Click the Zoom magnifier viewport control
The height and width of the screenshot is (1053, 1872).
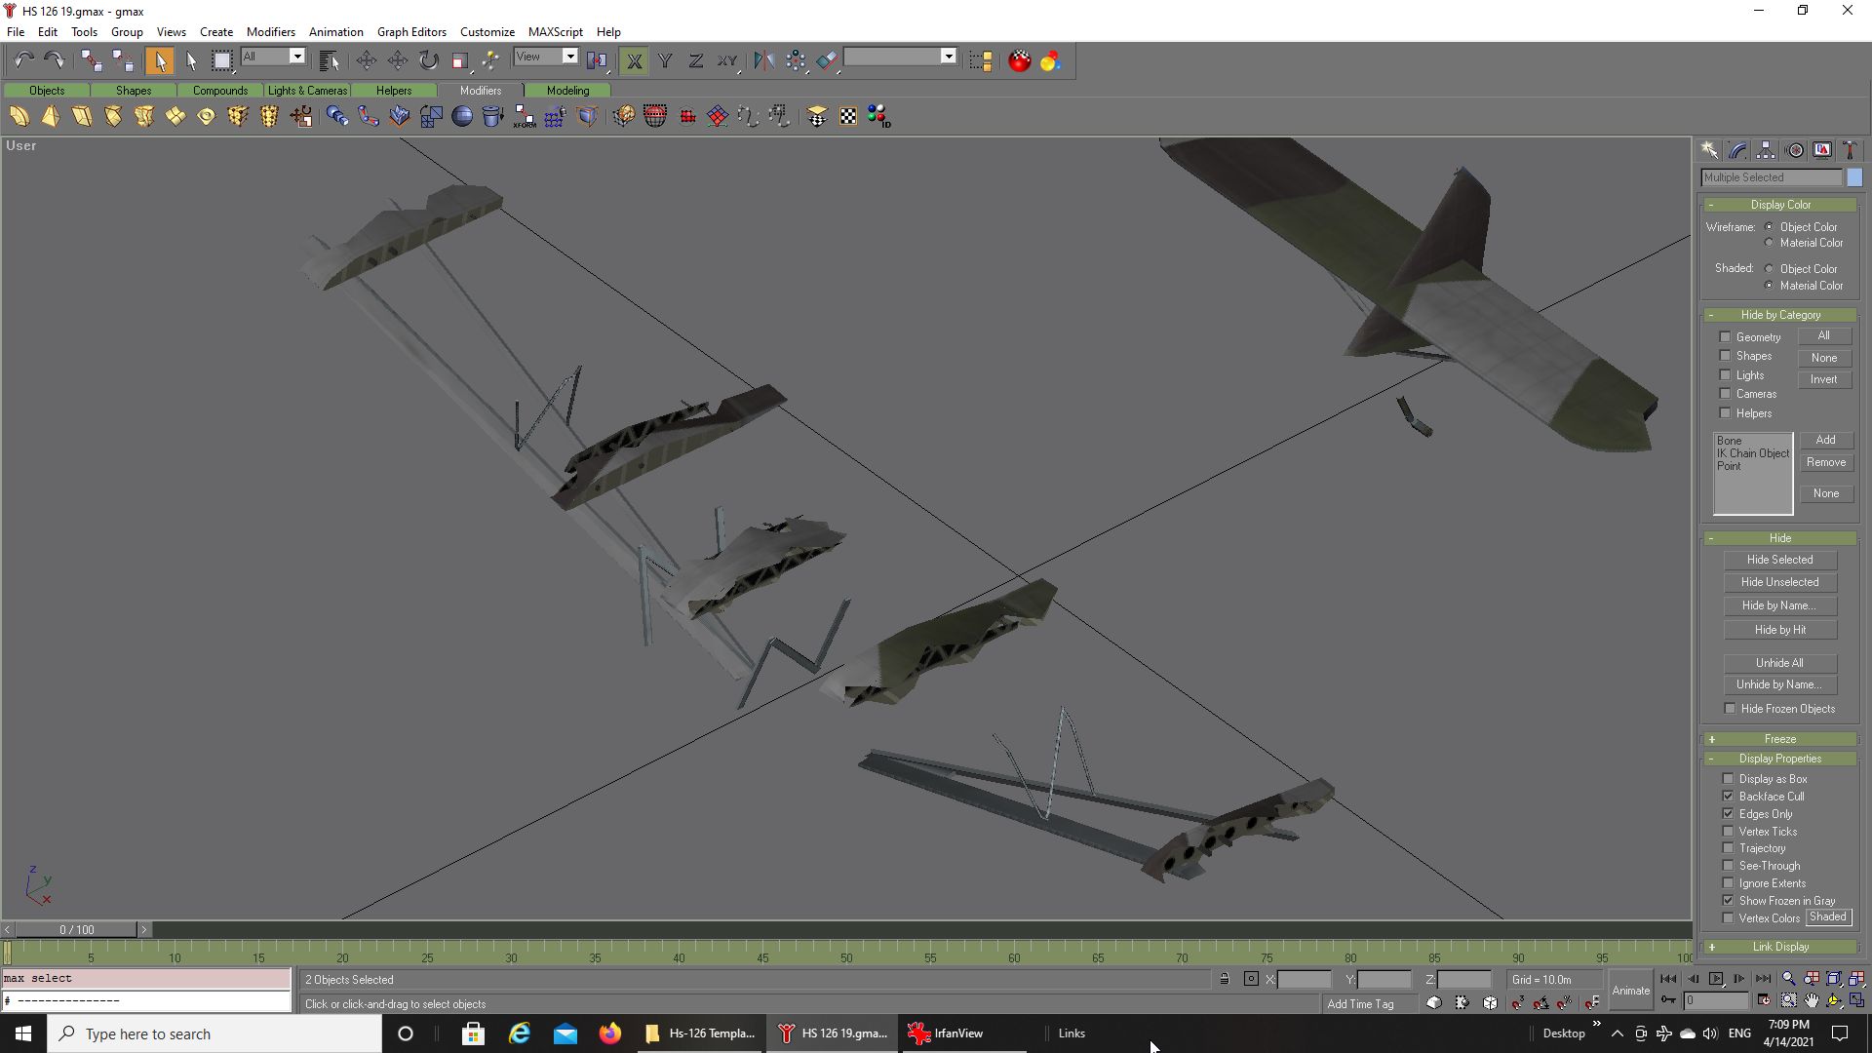pyautogui.click(x=1788, y=979)
